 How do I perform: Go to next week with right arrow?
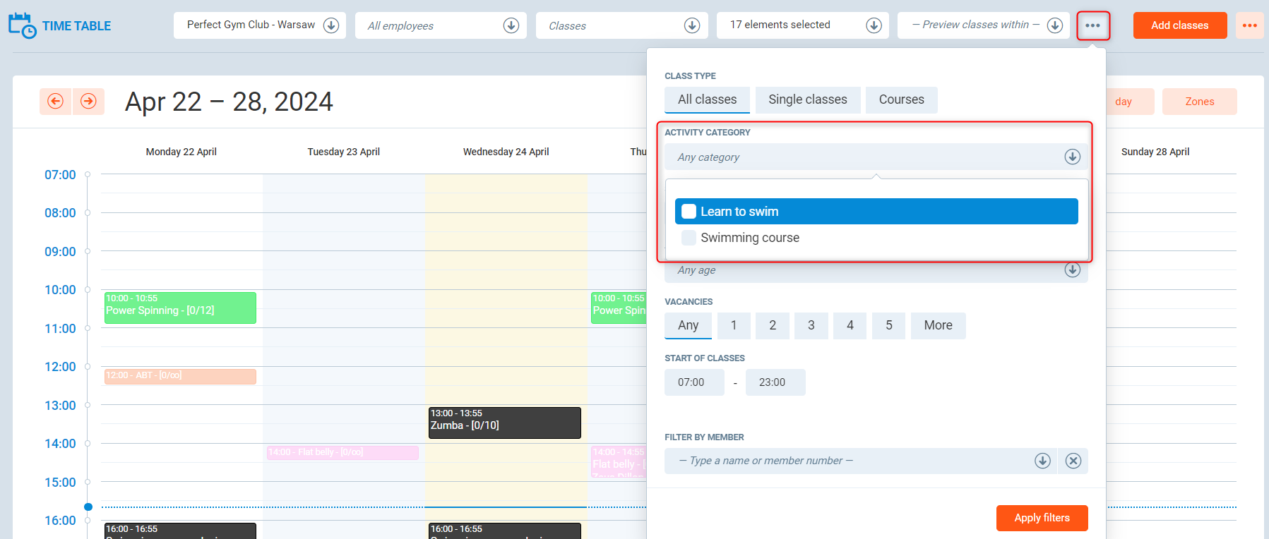[88, 102]
